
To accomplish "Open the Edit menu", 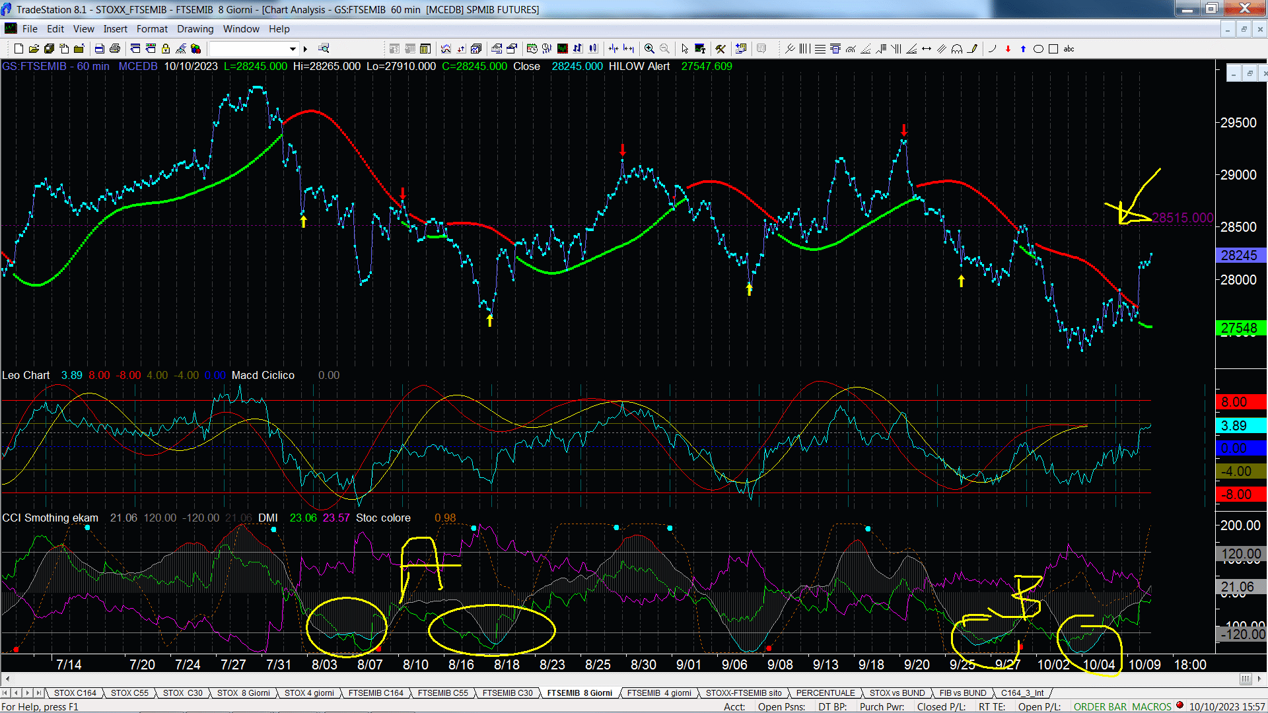I will click(x=55, y=29).
